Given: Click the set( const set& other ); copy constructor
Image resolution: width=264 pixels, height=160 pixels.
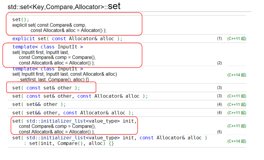Looking at the screenshot, I should pos(48,88).
